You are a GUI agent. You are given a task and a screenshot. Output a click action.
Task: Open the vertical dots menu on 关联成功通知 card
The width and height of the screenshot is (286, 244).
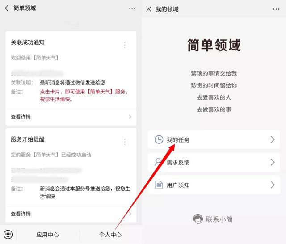125,45
